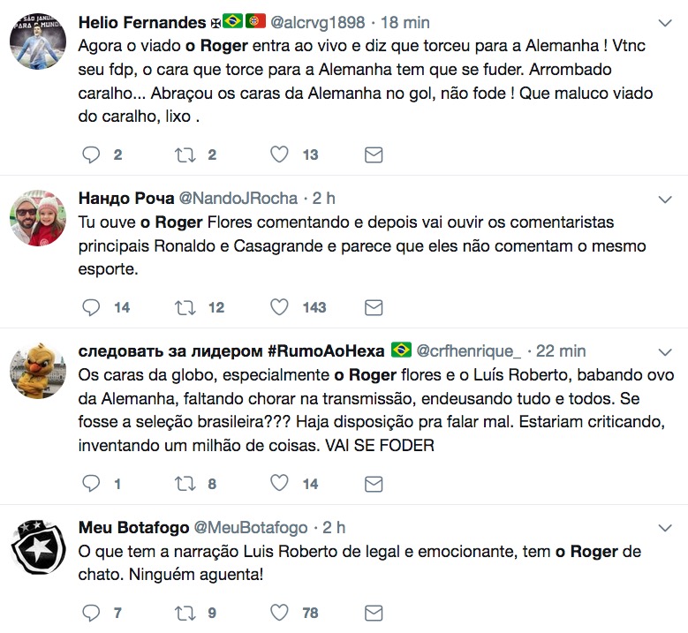Retweet the @NandoJRocha tweet
Viewport: 688px width, 633px height.
(186, 307)
